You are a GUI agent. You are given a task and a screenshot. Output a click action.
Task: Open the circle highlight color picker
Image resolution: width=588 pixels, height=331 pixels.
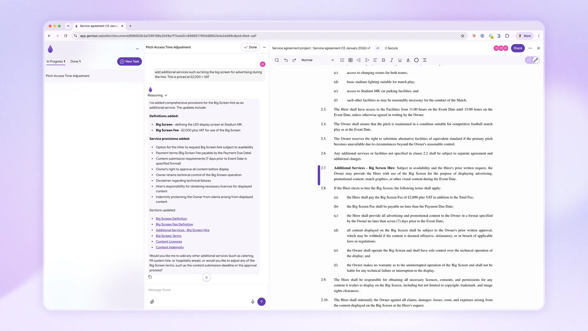416,60
